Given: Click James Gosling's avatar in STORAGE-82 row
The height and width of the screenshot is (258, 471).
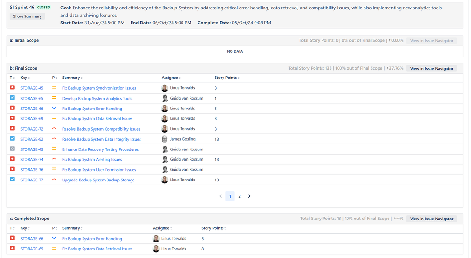Looking at the screenshot, I should click(165, 139).
